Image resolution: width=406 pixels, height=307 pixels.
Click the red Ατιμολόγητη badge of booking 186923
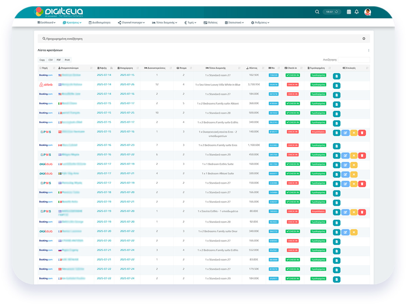[318, 211]
